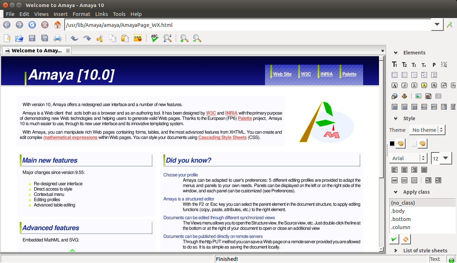The image size is (457, 263).
Task: Insert a numbered list element
Action: [x=404, y=75]
